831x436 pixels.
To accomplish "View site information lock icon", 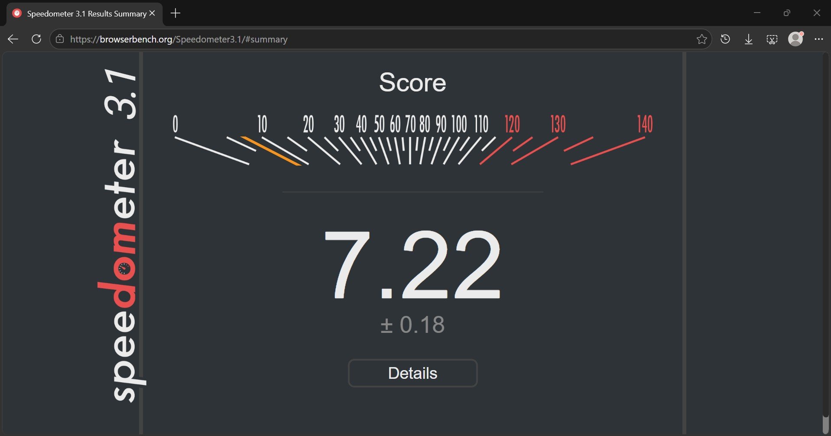I will coord(60,39).
